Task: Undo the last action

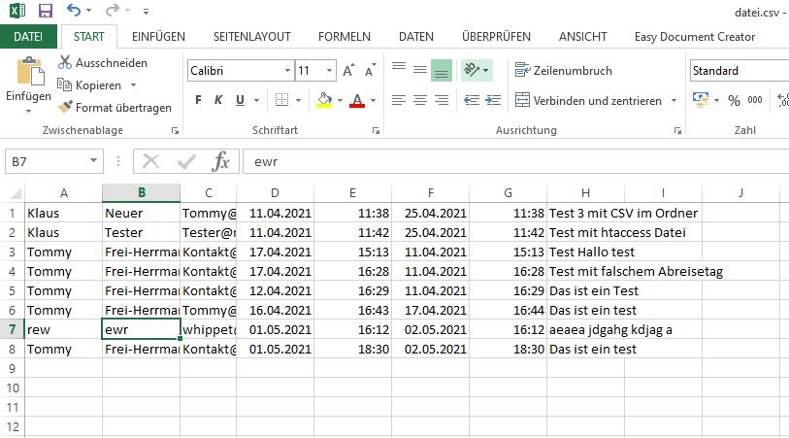Action: 74,10
